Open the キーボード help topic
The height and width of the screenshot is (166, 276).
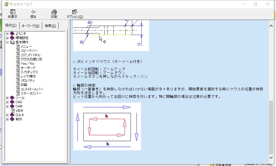point(28,68)
